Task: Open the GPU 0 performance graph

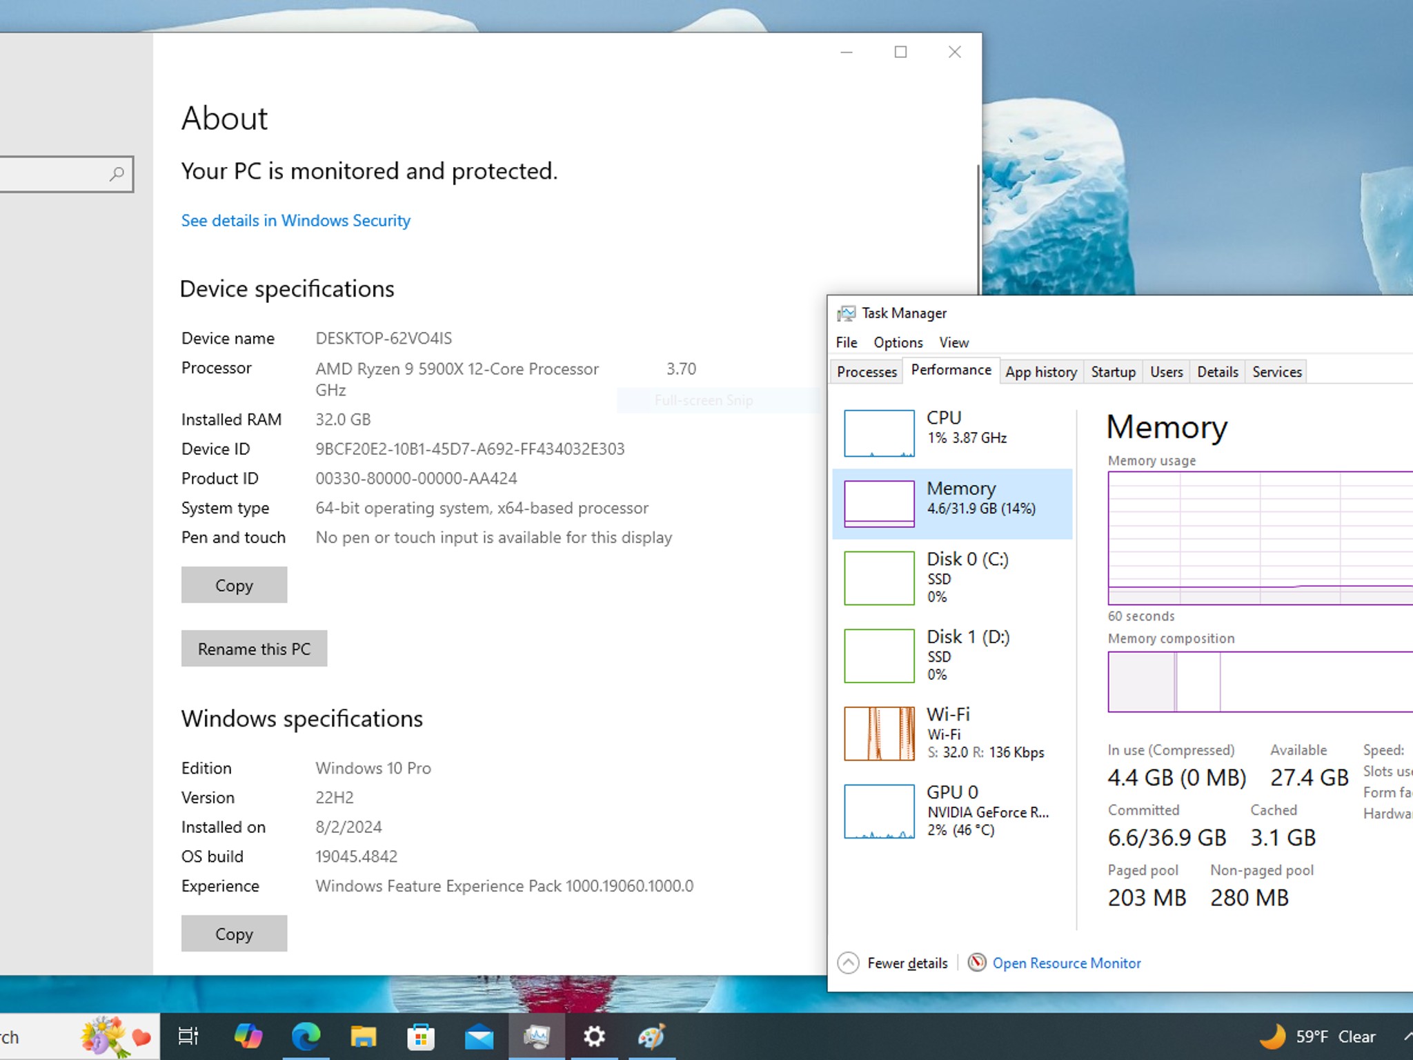Action: (879, 812)
